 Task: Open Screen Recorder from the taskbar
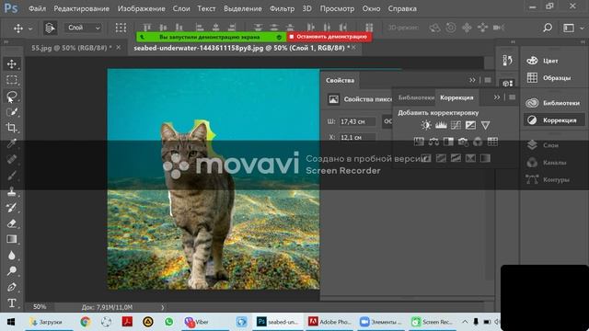[432, 322]
